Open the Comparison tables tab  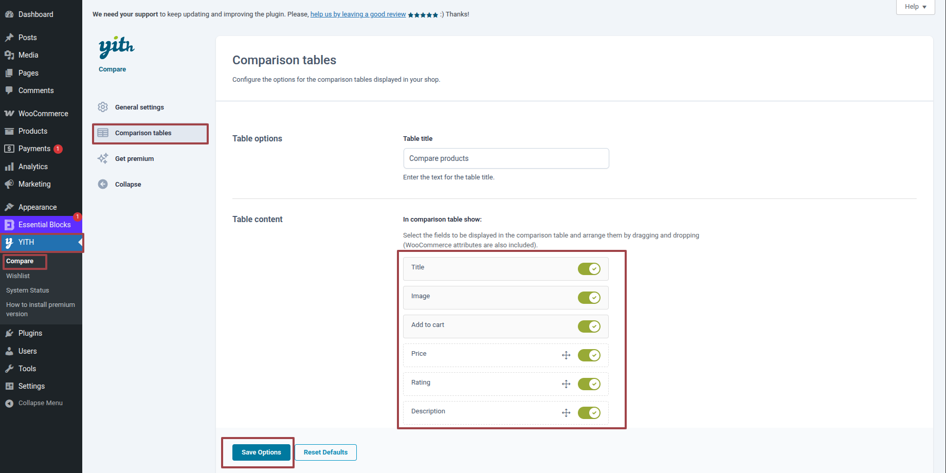click(143, 133)
